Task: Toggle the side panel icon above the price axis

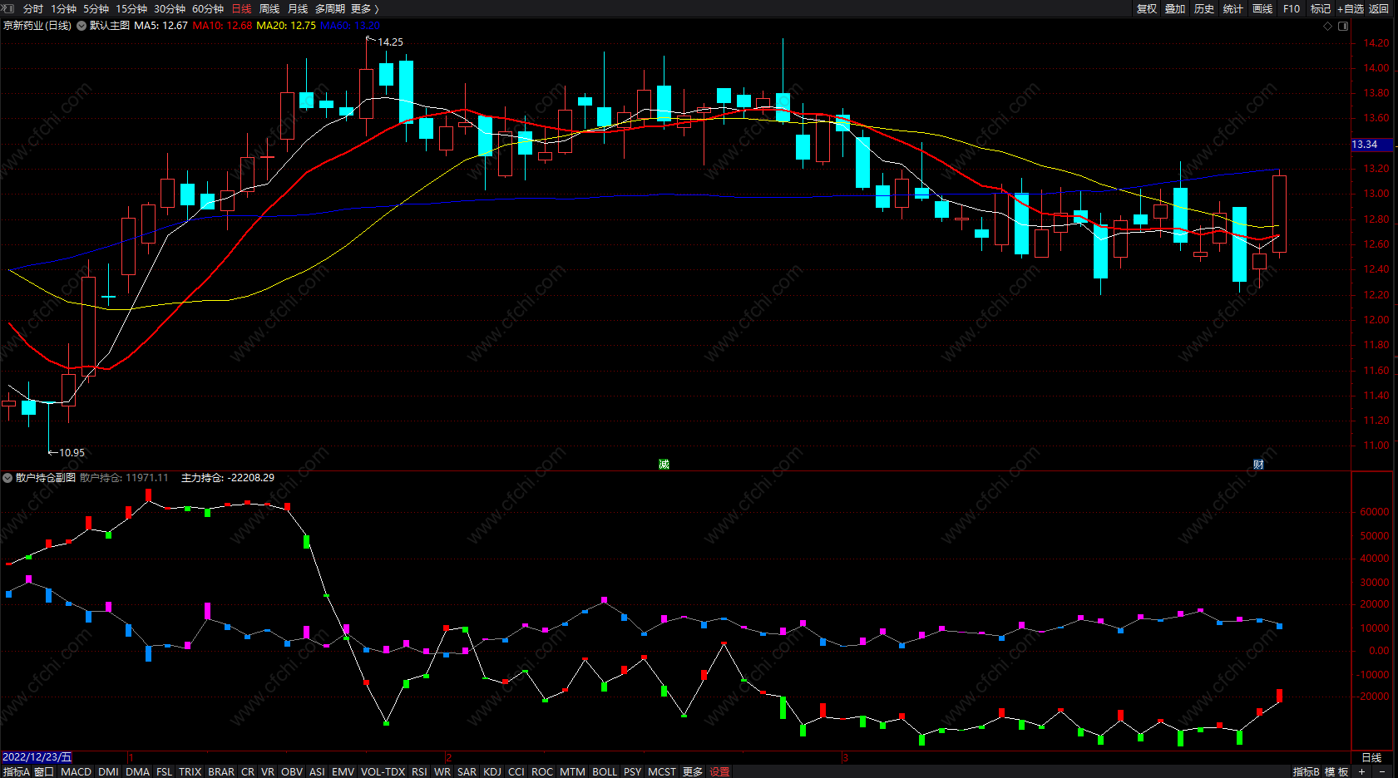Action: [x=1343, y=26]
